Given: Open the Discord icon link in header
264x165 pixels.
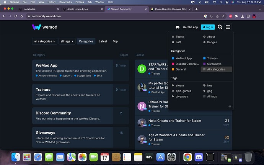Looking at the screenshot, I should (x=178, y=27).
